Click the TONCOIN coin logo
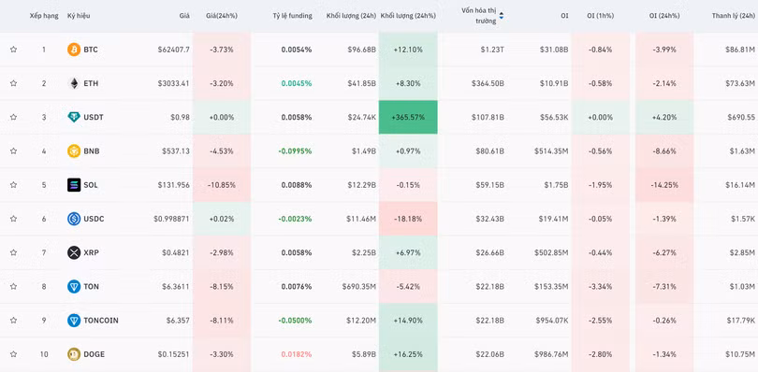Image resolution: width=758 pixels, height=372 pixels. click(74, 320)
